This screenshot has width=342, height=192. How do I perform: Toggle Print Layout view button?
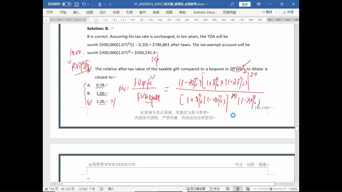pyautogui.click(x=237, y=189)
